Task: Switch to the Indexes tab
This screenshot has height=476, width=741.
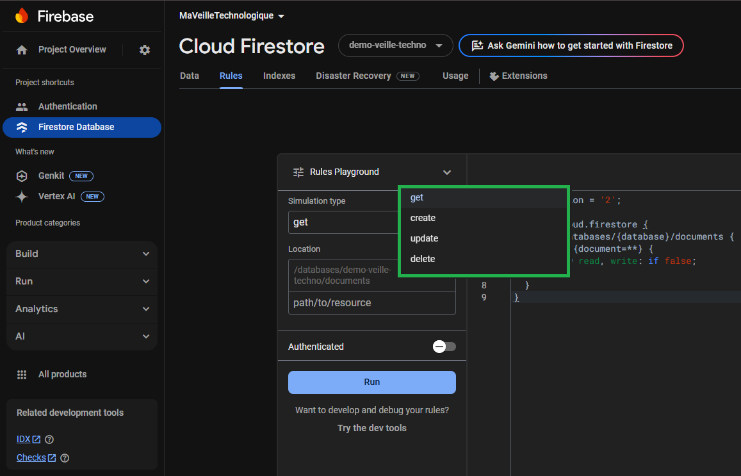Action: coord(279,76)
